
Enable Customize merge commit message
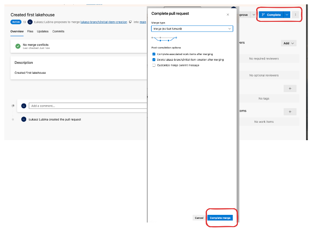point(154,65)
